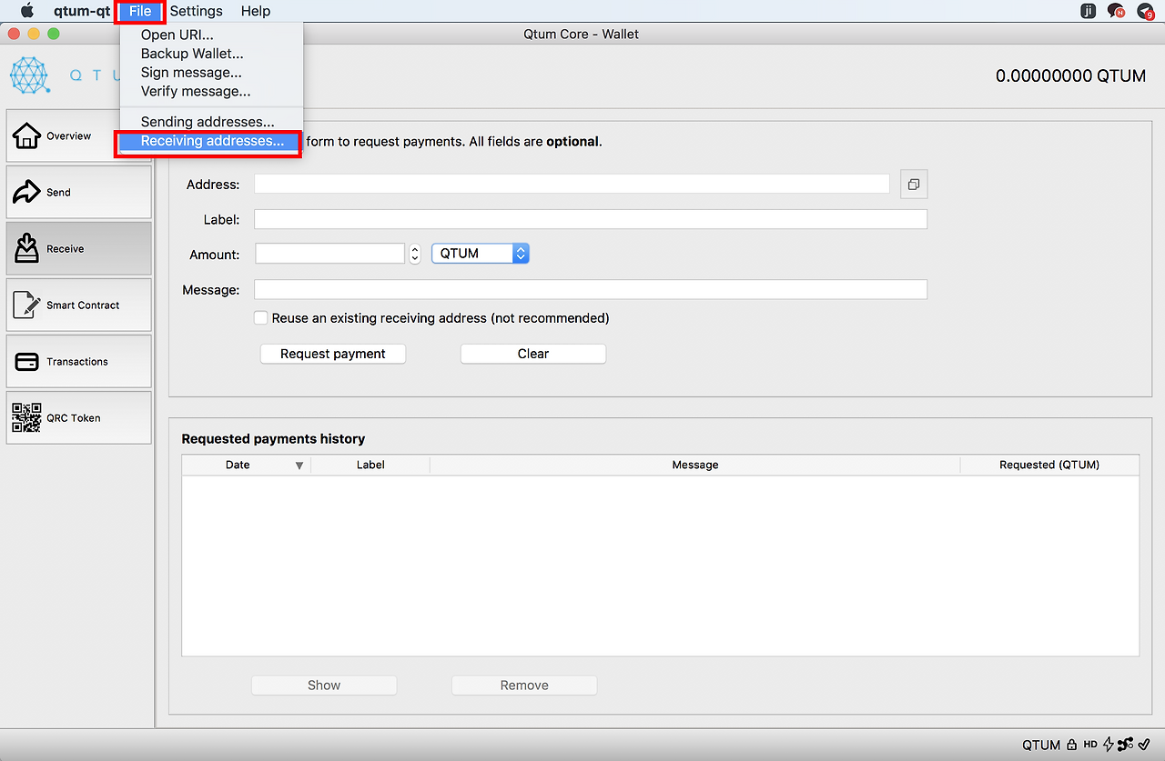Image resolution: width=1165 pixels, height=761 pixels.
Task: Open the Telegram menu bar icon with 9 badge
Action: 1146,11
